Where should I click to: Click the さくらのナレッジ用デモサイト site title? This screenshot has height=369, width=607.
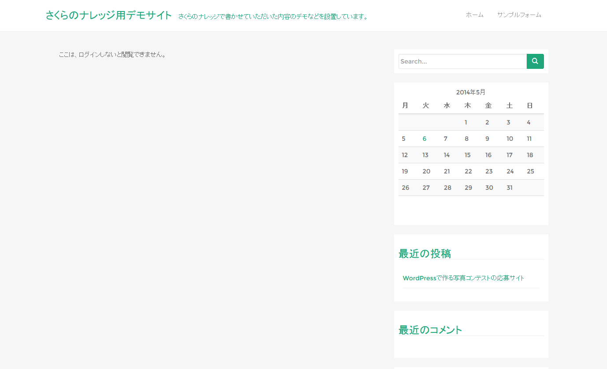coord(108,15)
